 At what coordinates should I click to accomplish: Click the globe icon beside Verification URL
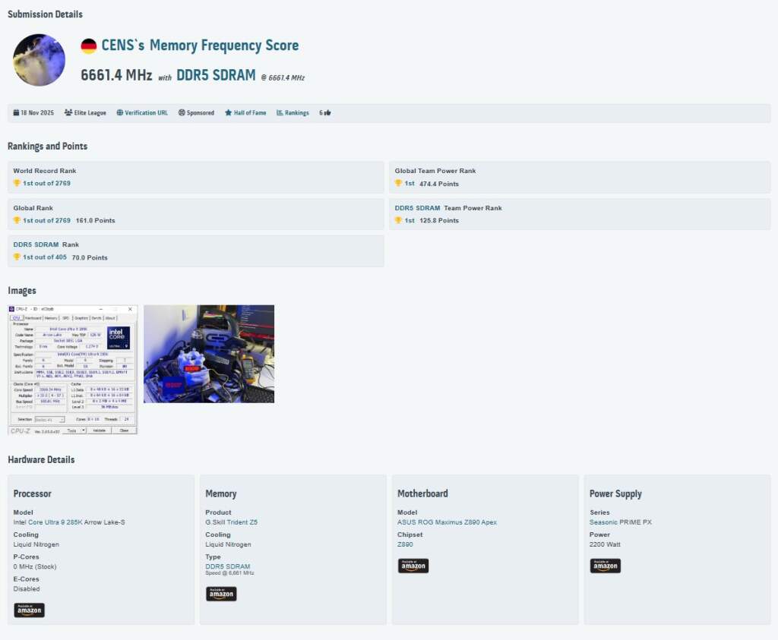coord(119,112)
